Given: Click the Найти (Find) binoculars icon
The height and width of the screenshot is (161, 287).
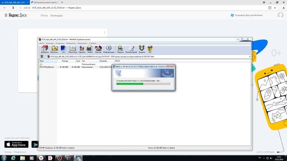Looking at the screenshot, I should 90,49.
